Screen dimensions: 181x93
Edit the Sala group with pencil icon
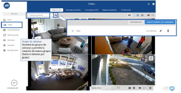(161, 31)
